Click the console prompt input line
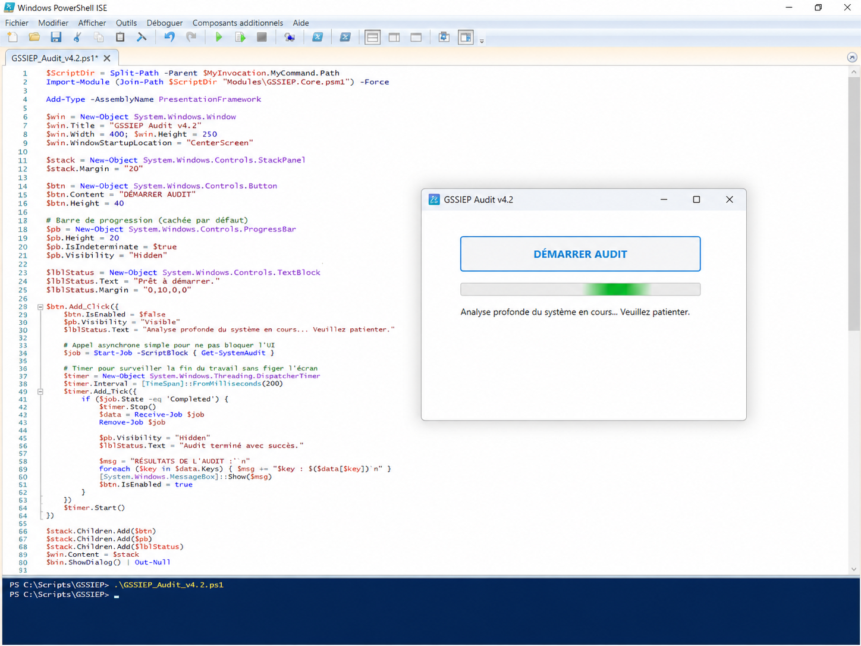Screen dimensions: 861x646 64,594
